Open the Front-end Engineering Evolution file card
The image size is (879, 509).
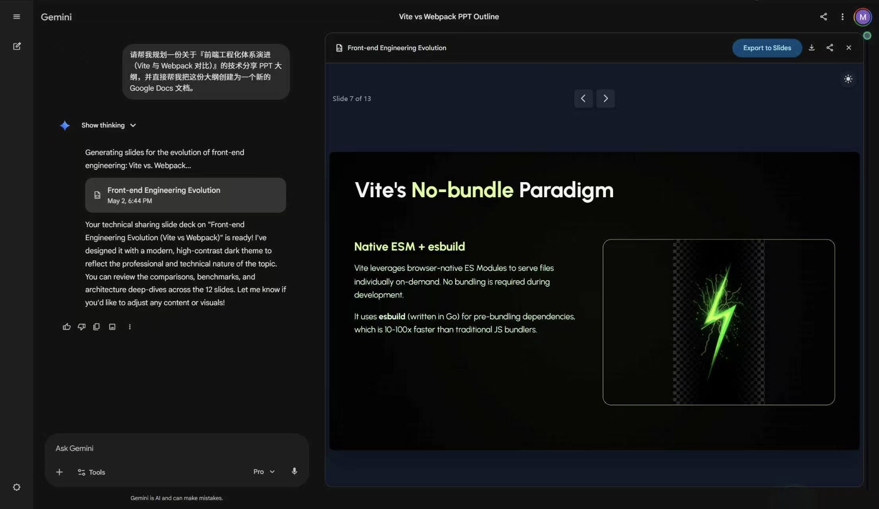point(185,195)
